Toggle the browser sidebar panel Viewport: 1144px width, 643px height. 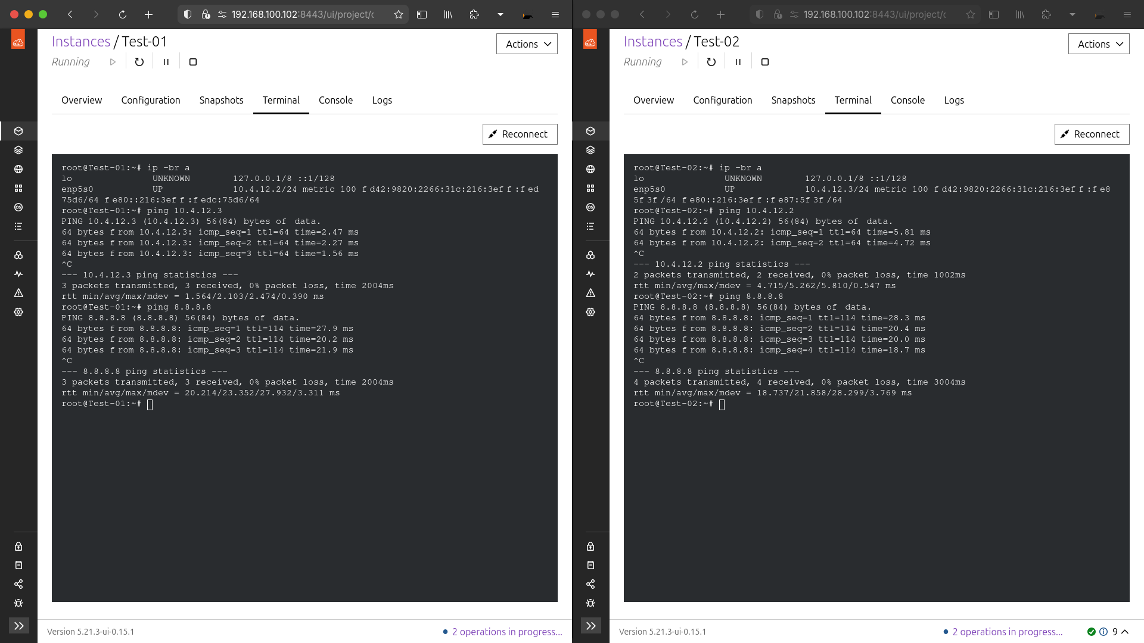422,14
